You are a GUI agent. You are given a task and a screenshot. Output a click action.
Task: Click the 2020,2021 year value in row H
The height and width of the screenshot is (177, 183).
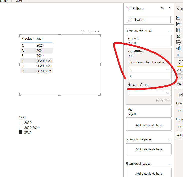point(44,71)
